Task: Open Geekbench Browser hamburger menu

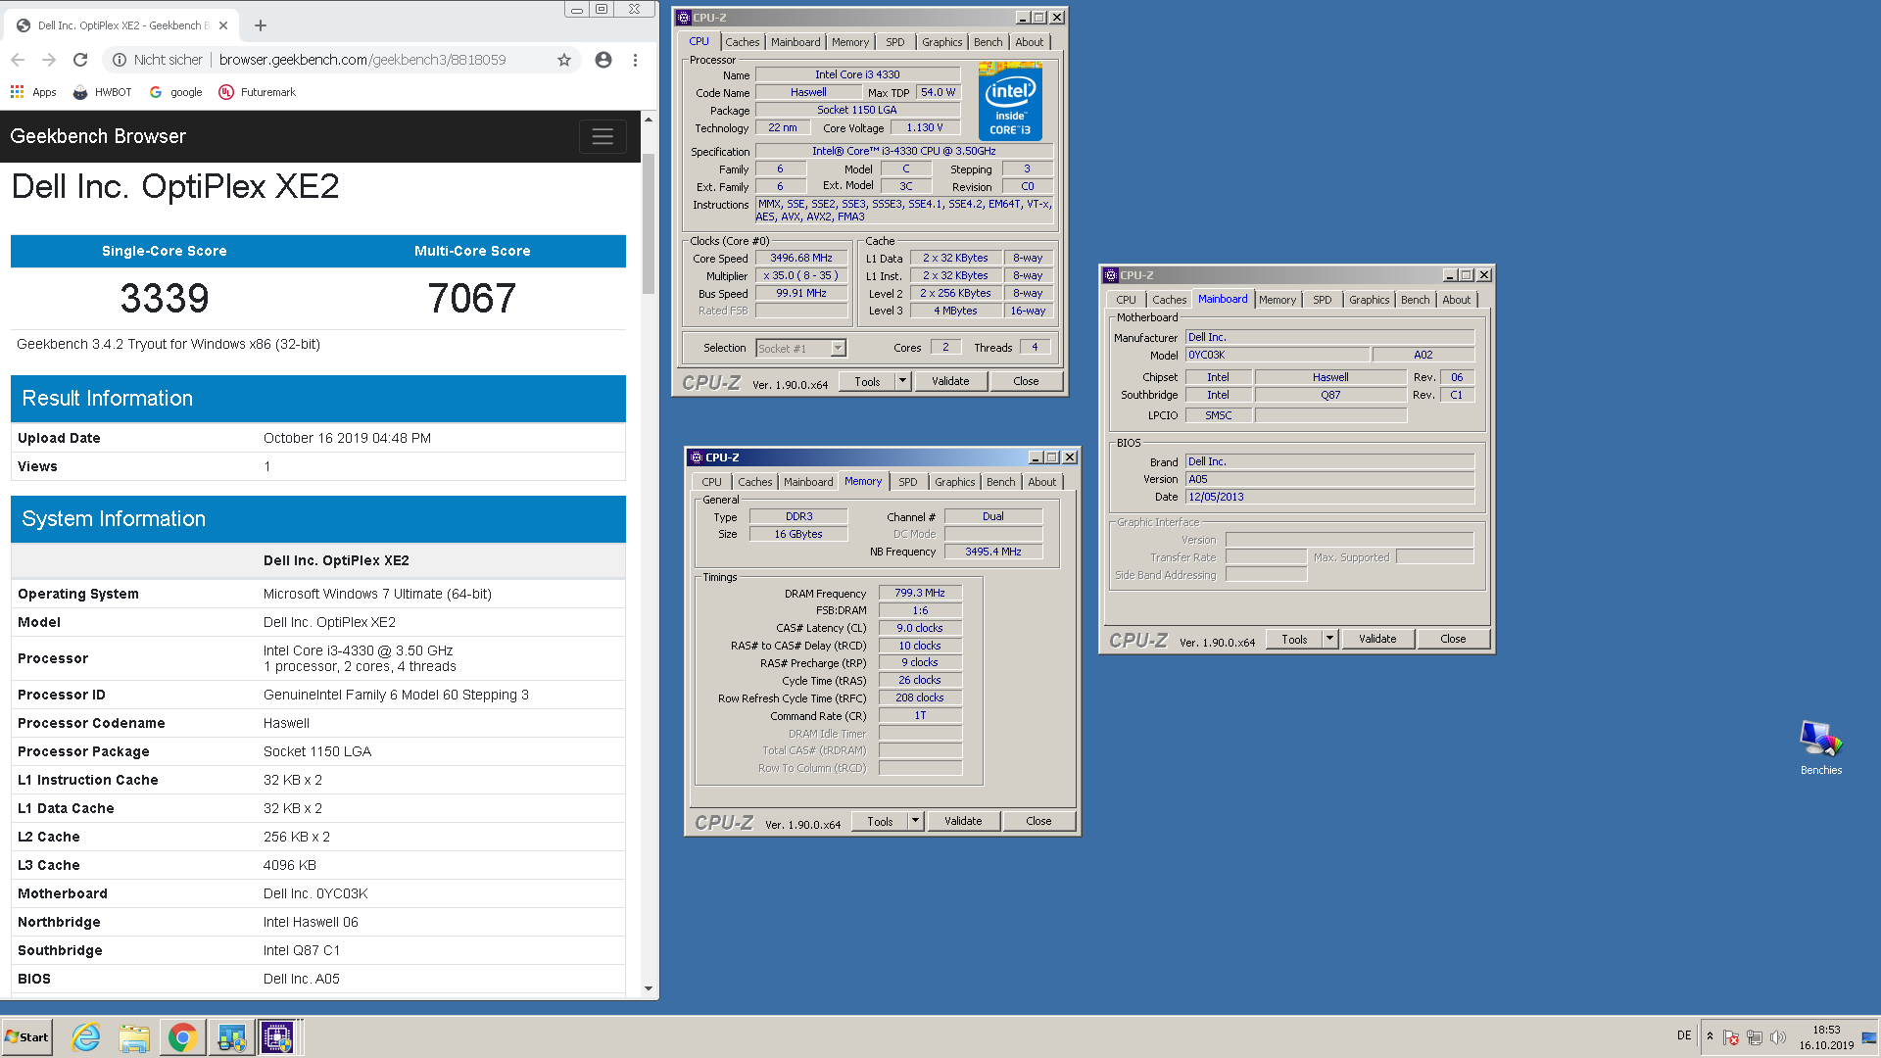Action: [603, 136]
